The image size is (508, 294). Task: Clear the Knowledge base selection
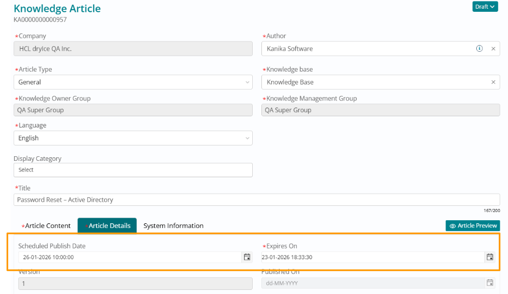tap(493, 82)
